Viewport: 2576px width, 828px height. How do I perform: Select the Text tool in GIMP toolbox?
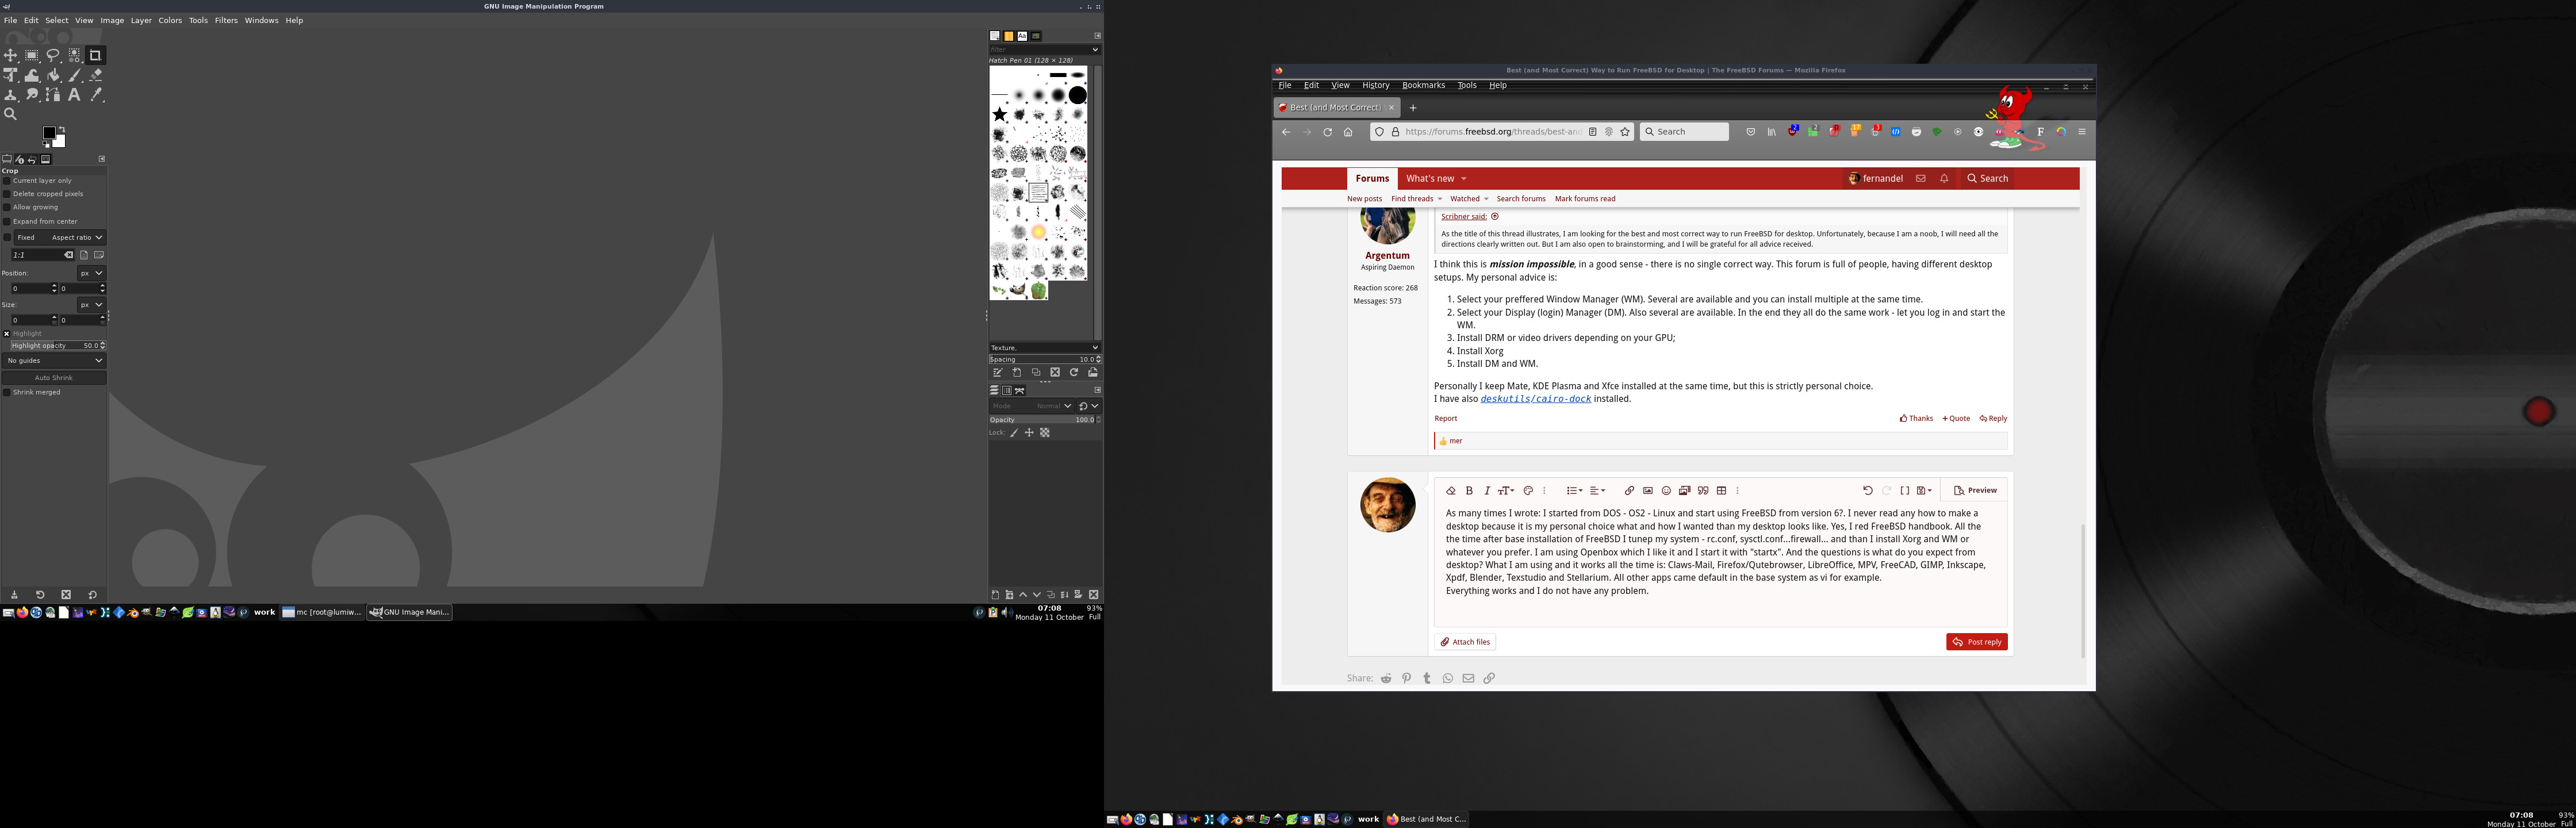pos(74,95)
